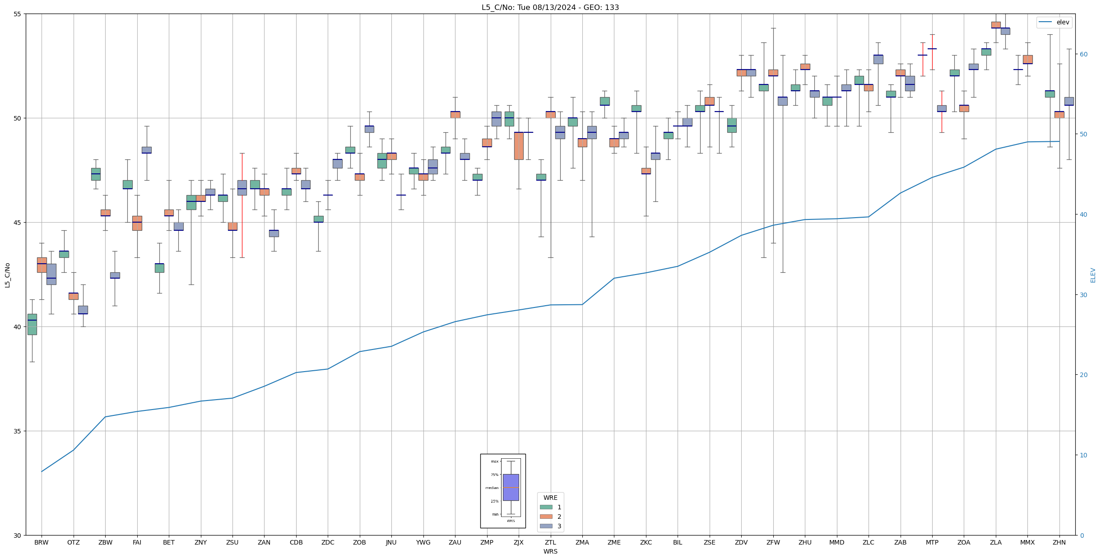Image resolution: width=1101 pixels, height=559 pixels.
Task: Click the MTP label on the x-axis
Action: [x=932, y=542]
